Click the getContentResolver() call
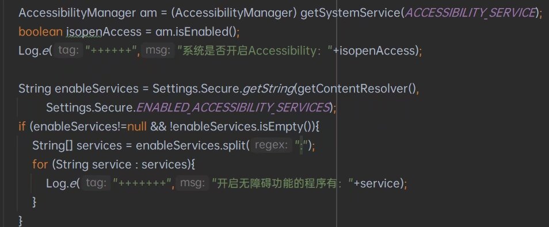This screenshot has width=549, height=227. 356,89
